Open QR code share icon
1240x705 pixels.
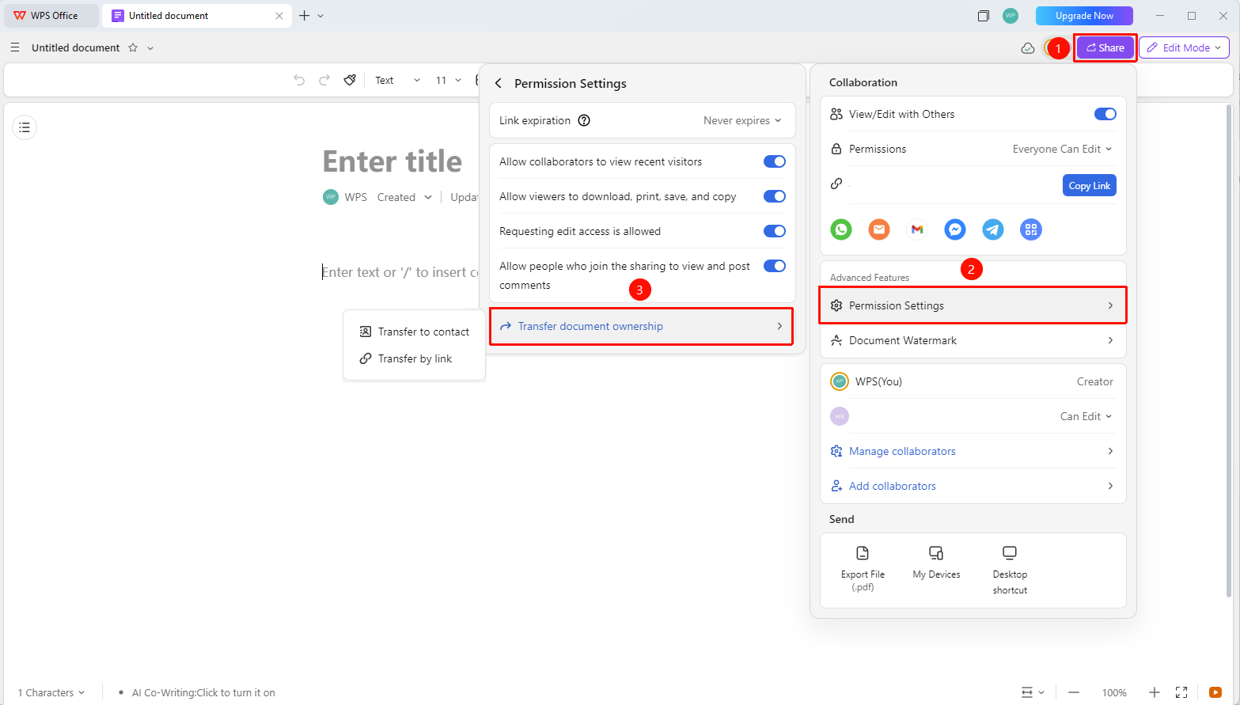point(1031,229)
